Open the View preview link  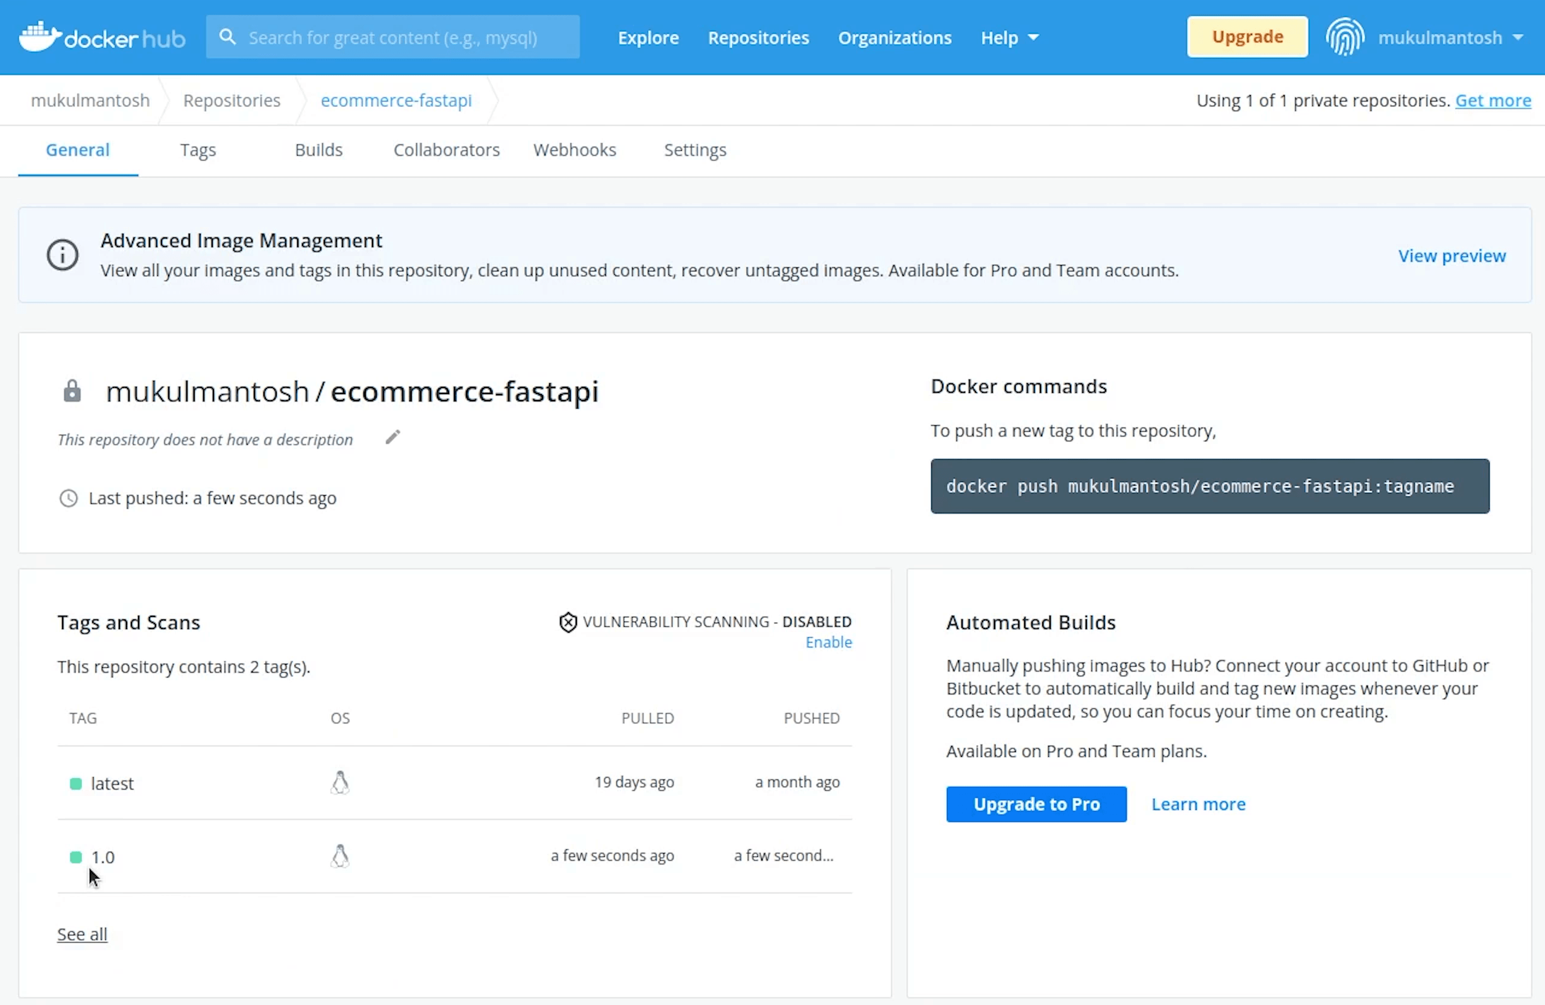click(1452, 255)
